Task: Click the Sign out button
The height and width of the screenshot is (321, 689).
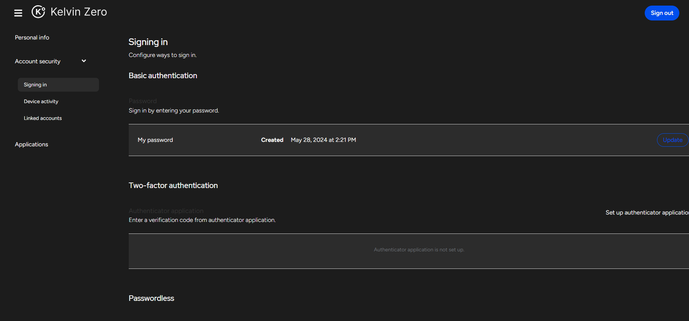Action: [661, 13]
